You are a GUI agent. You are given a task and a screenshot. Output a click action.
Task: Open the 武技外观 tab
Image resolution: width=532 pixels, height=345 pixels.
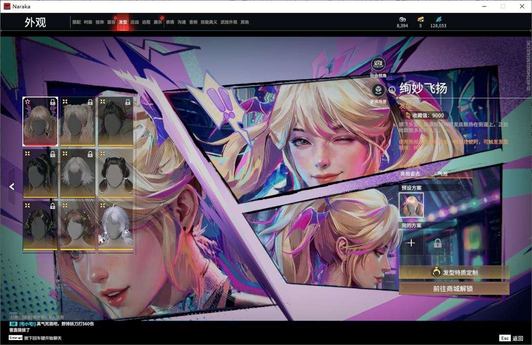(229, 22)
